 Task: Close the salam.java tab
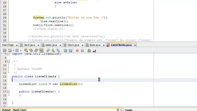[60, 45]
